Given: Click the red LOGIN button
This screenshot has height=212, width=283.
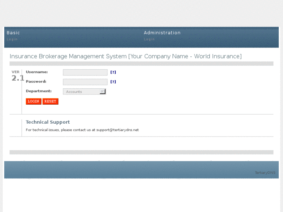Looking at the screenshot, I should pos(33,102).
